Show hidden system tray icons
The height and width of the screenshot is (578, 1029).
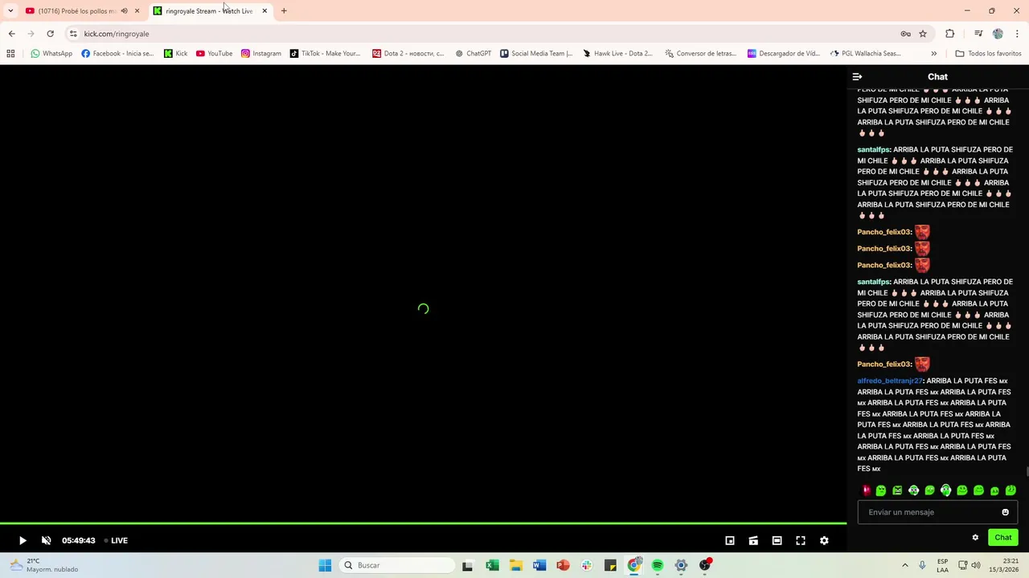pos(905,565)
